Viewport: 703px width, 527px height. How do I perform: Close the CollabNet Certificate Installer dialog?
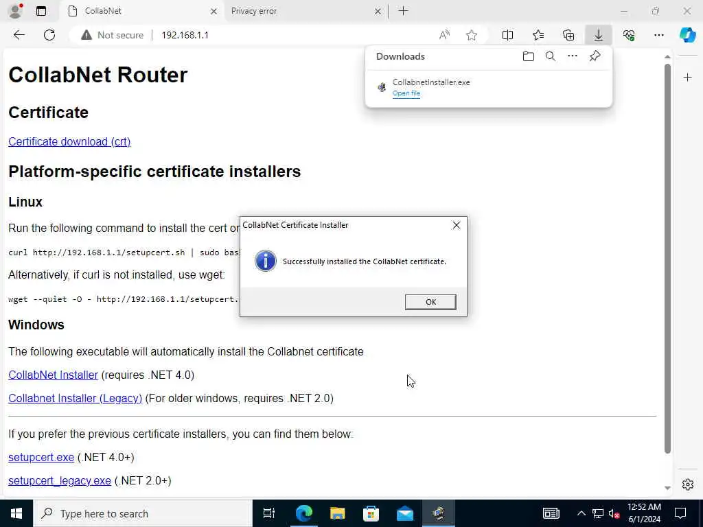pyautogui.click(x=457, y=225)
